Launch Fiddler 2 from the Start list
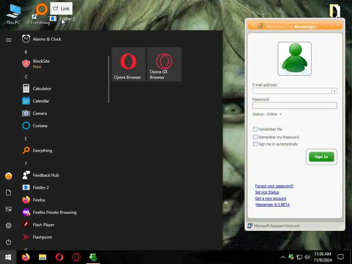The height and width of the screenshot is (264, 352). pos(36,187)
